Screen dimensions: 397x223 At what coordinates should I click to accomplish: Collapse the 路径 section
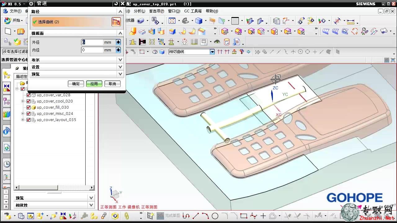point(120,11)
